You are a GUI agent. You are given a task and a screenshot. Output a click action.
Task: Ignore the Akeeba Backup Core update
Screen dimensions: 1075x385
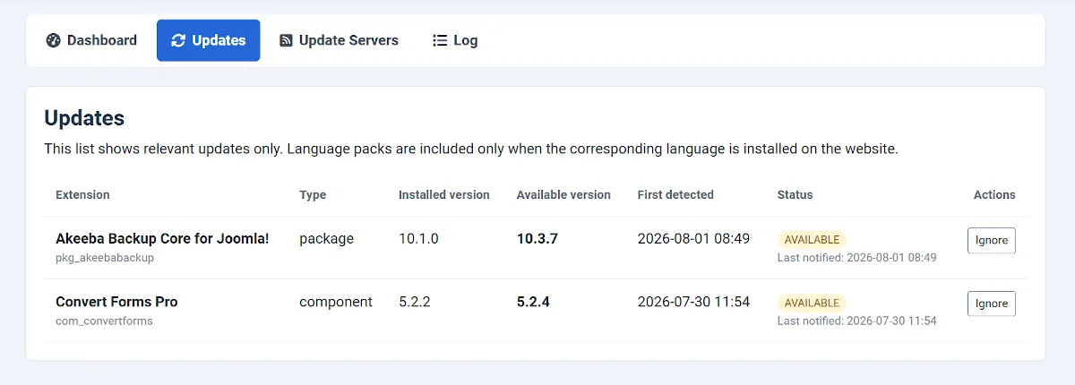[x=992, y=240]
